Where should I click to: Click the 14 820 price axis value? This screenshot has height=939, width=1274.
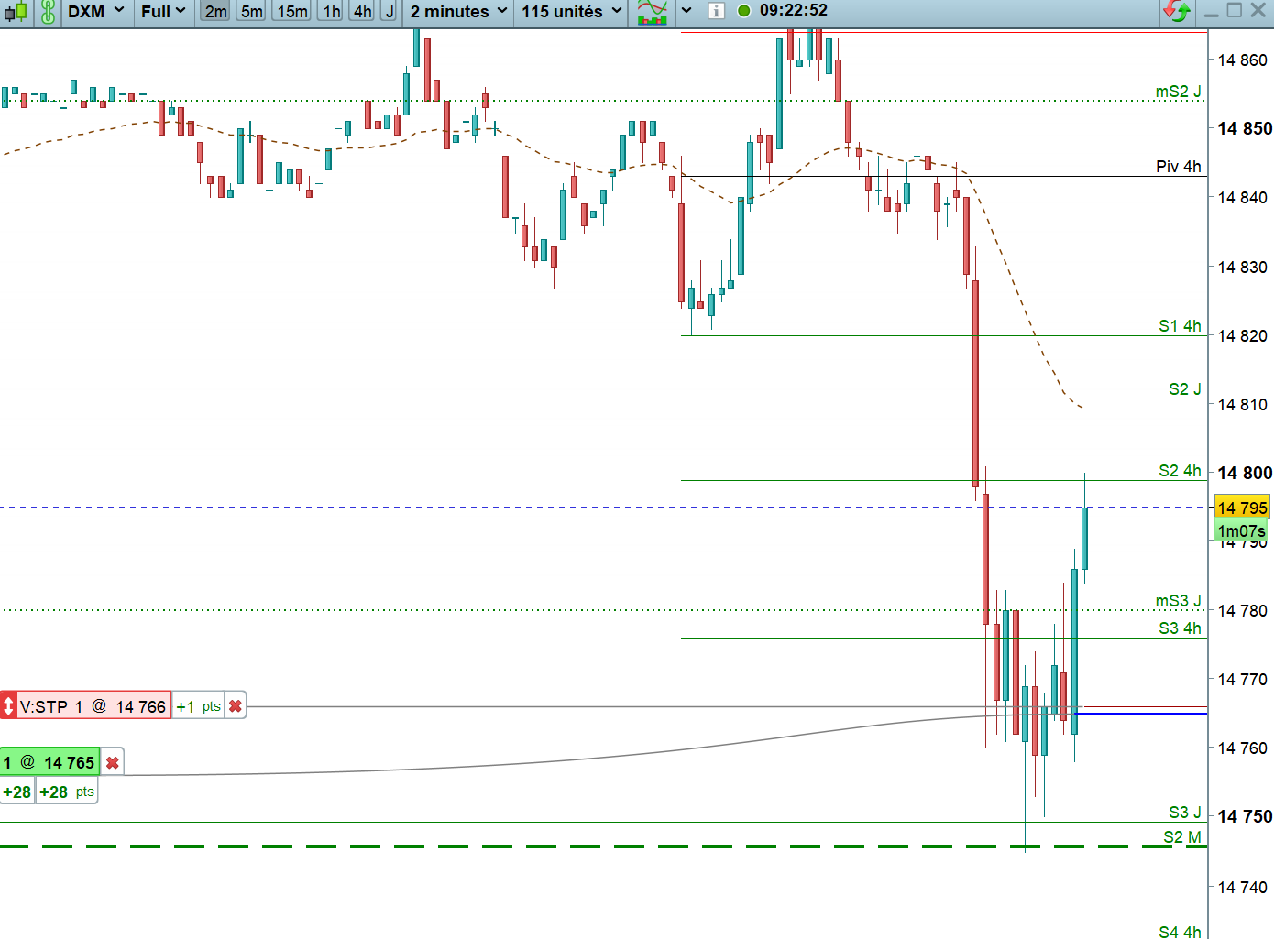point(1243,336)
